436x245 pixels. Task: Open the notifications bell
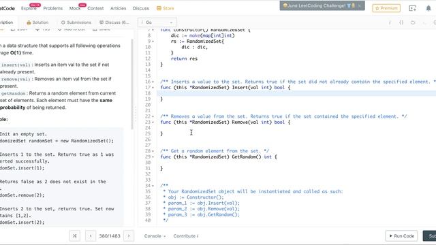(429, 8)
